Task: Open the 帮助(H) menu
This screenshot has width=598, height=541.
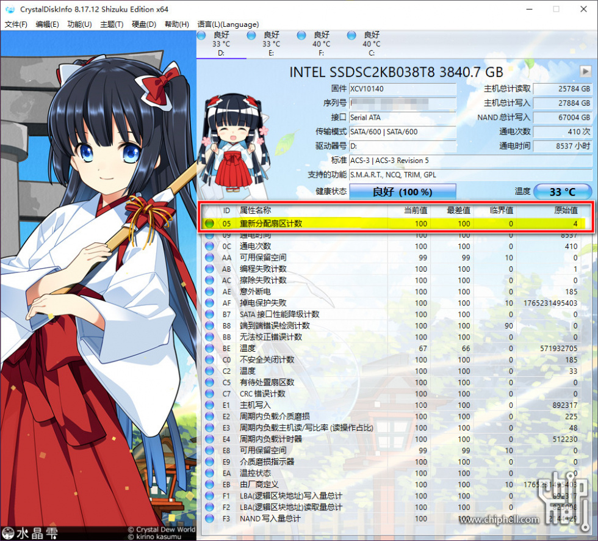Action: (x=176, y=24)
